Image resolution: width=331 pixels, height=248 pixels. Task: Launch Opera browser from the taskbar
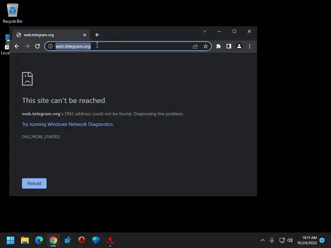pos(82,240)
